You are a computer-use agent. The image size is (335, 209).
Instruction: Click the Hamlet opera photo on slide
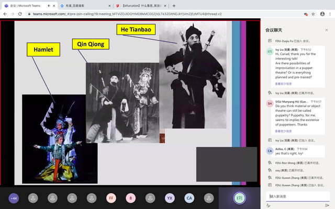(59, 138)
